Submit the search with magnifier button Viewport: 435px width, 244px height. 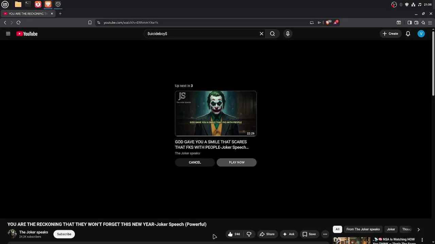click(x=272, y=34)
